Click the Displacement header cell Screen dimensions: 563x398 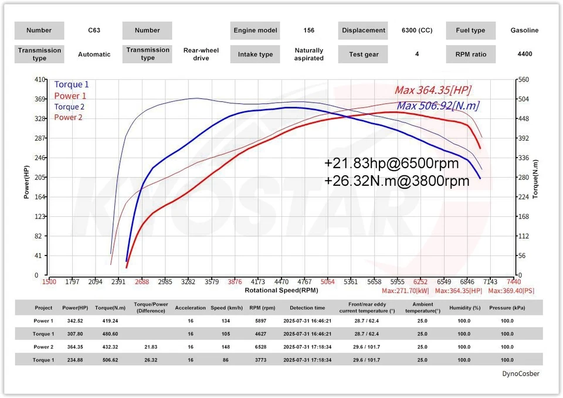[363, 30]
